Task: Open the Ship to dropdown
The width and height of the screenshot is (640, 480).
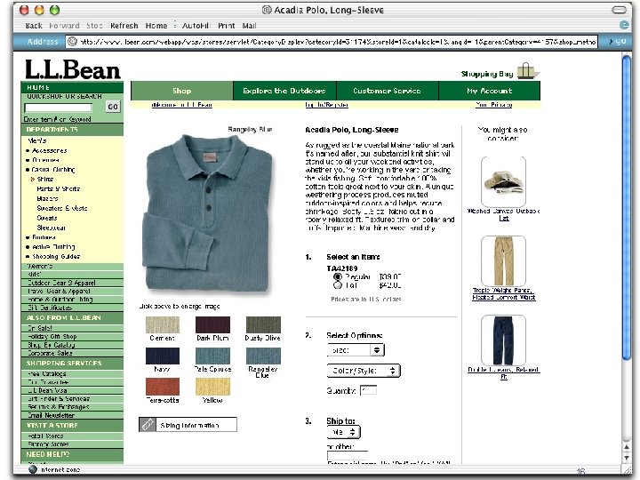Action: point(344,432)
